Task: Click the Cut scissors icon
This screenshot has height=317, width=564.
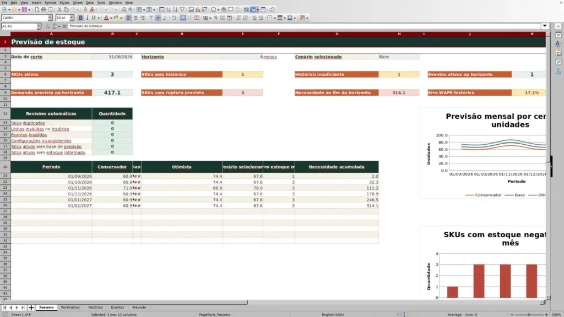Action: 59,10
